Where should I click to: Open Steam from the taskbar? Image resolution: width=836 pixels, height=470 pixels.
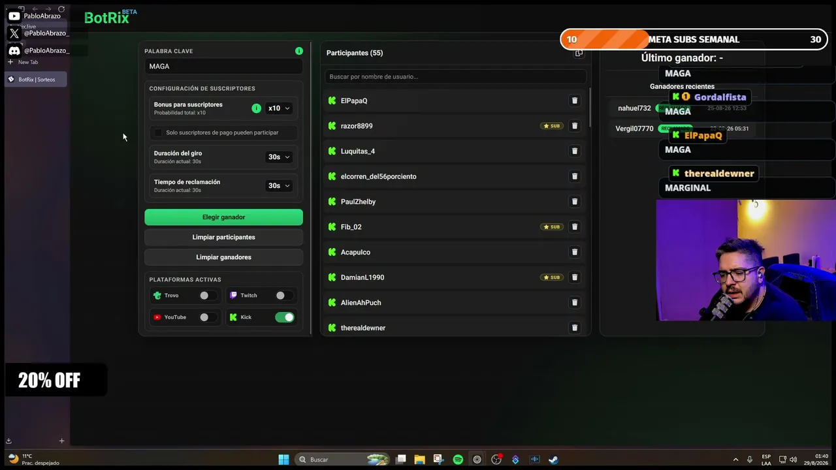553,460
